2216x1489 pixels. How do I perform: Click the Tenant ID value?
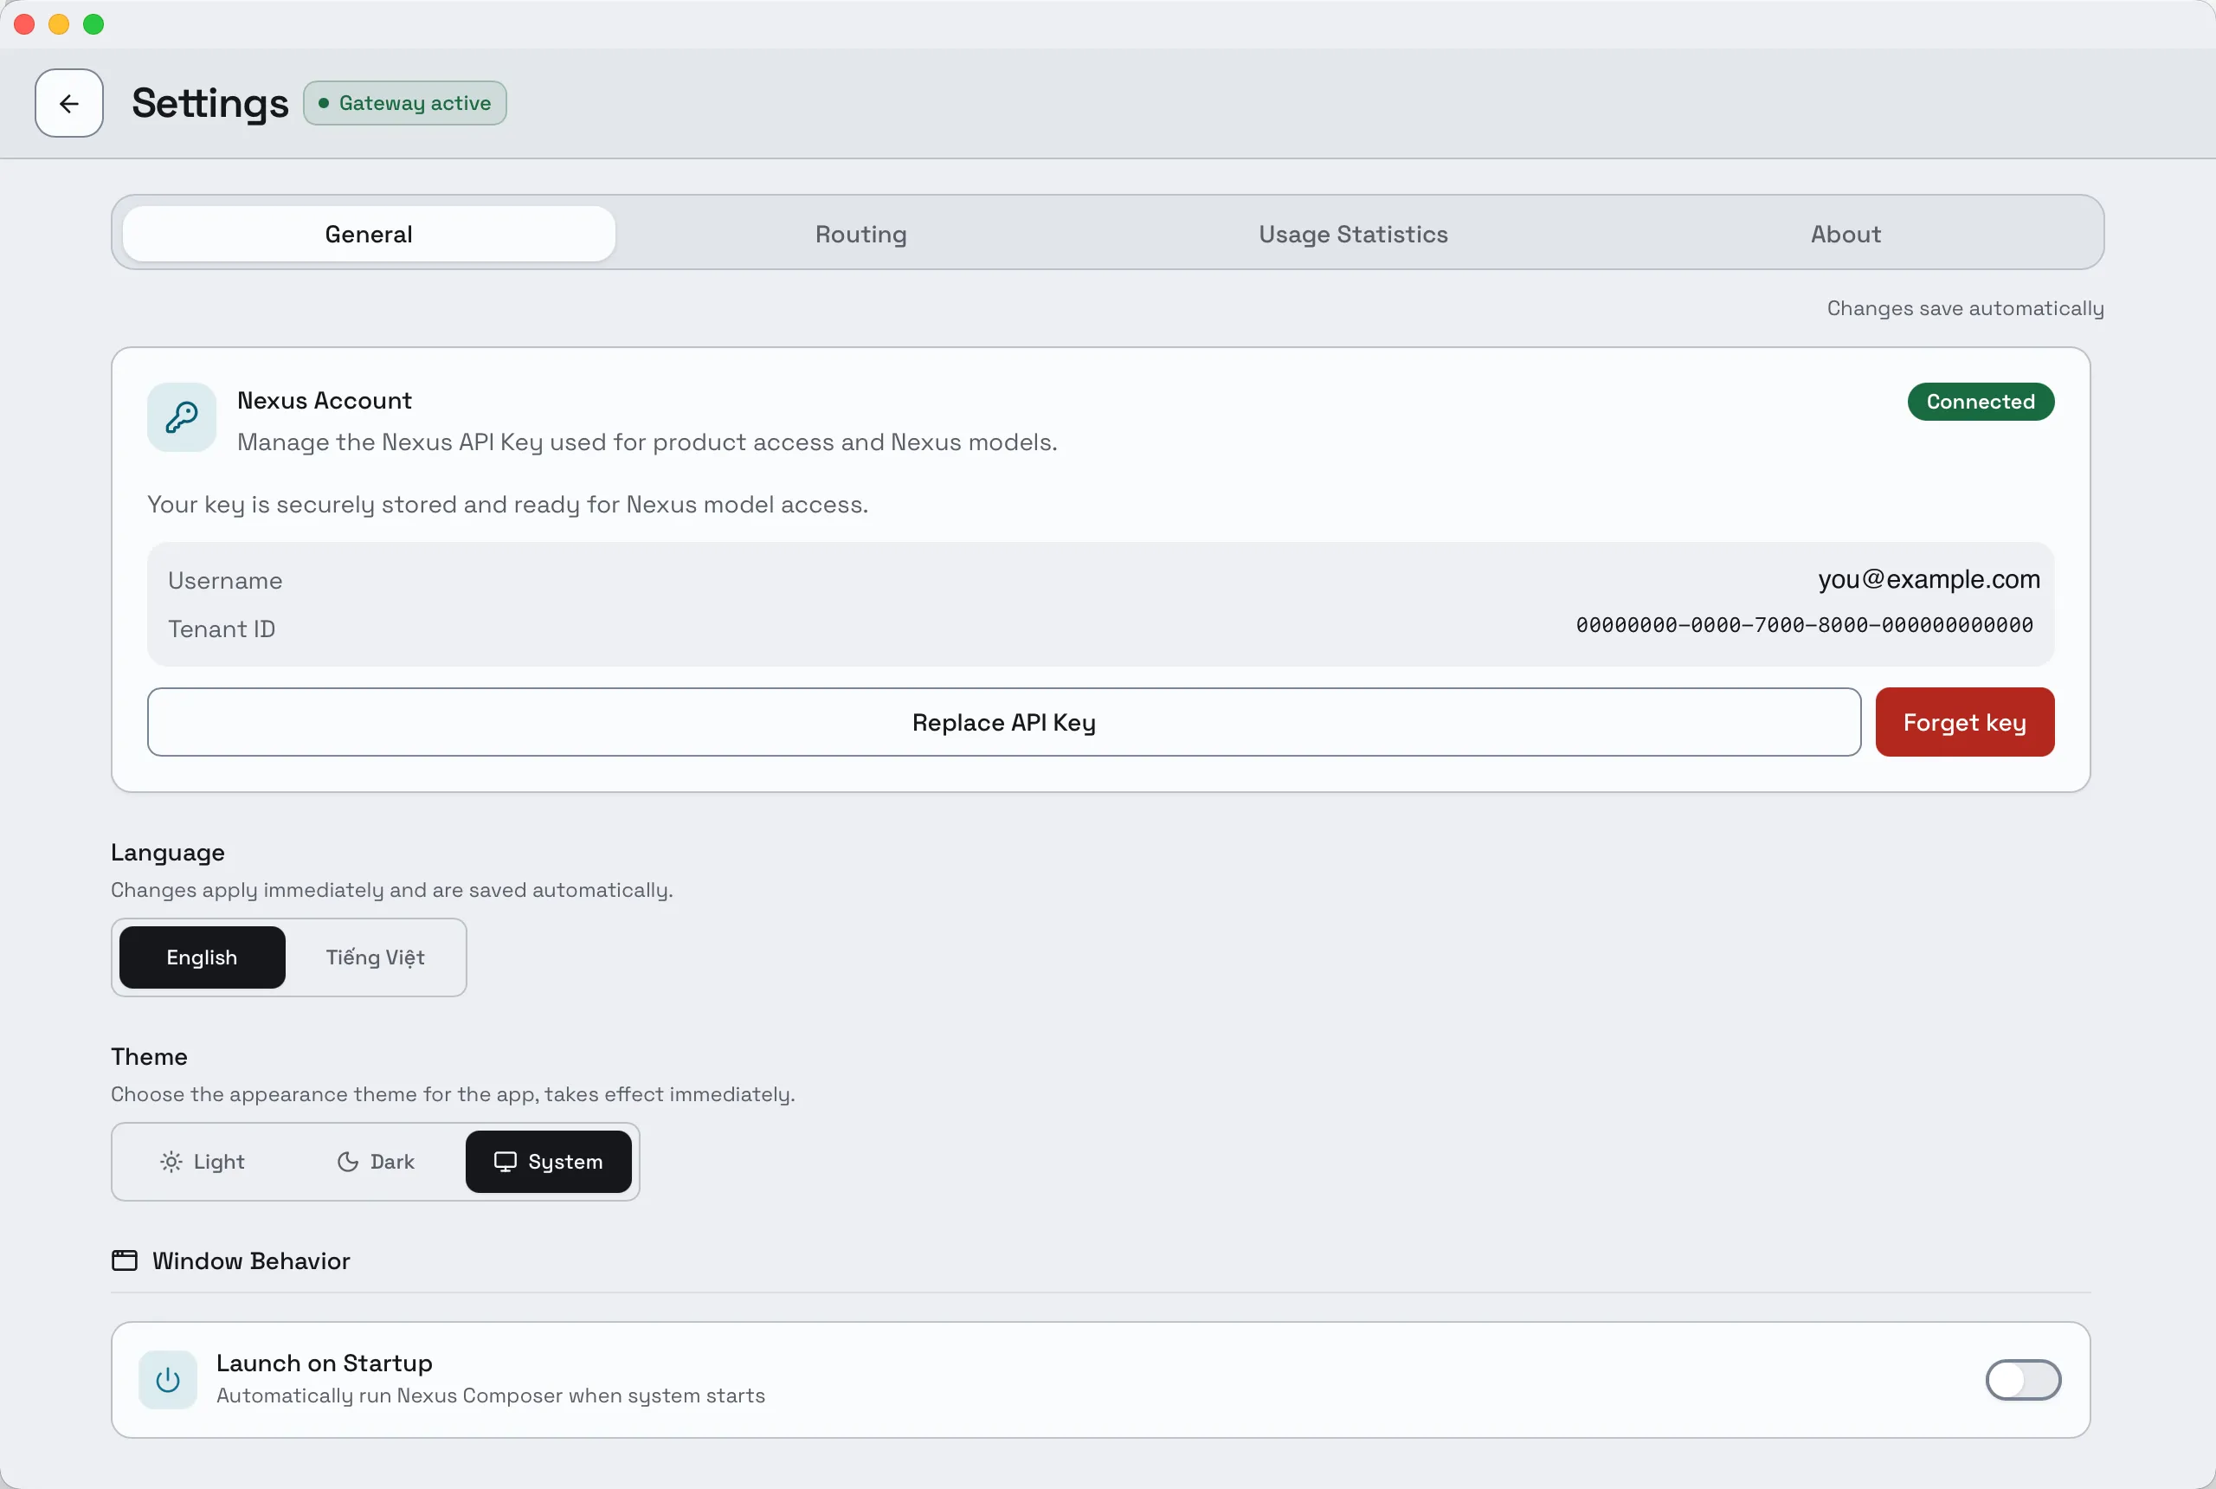tap(1804, 625)
